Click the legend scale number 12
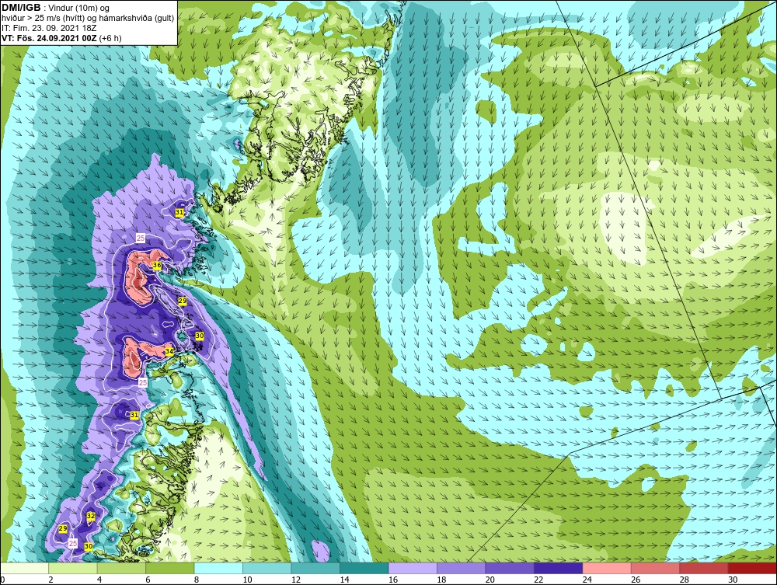777x585 pixels. click(x=296, y=580)
